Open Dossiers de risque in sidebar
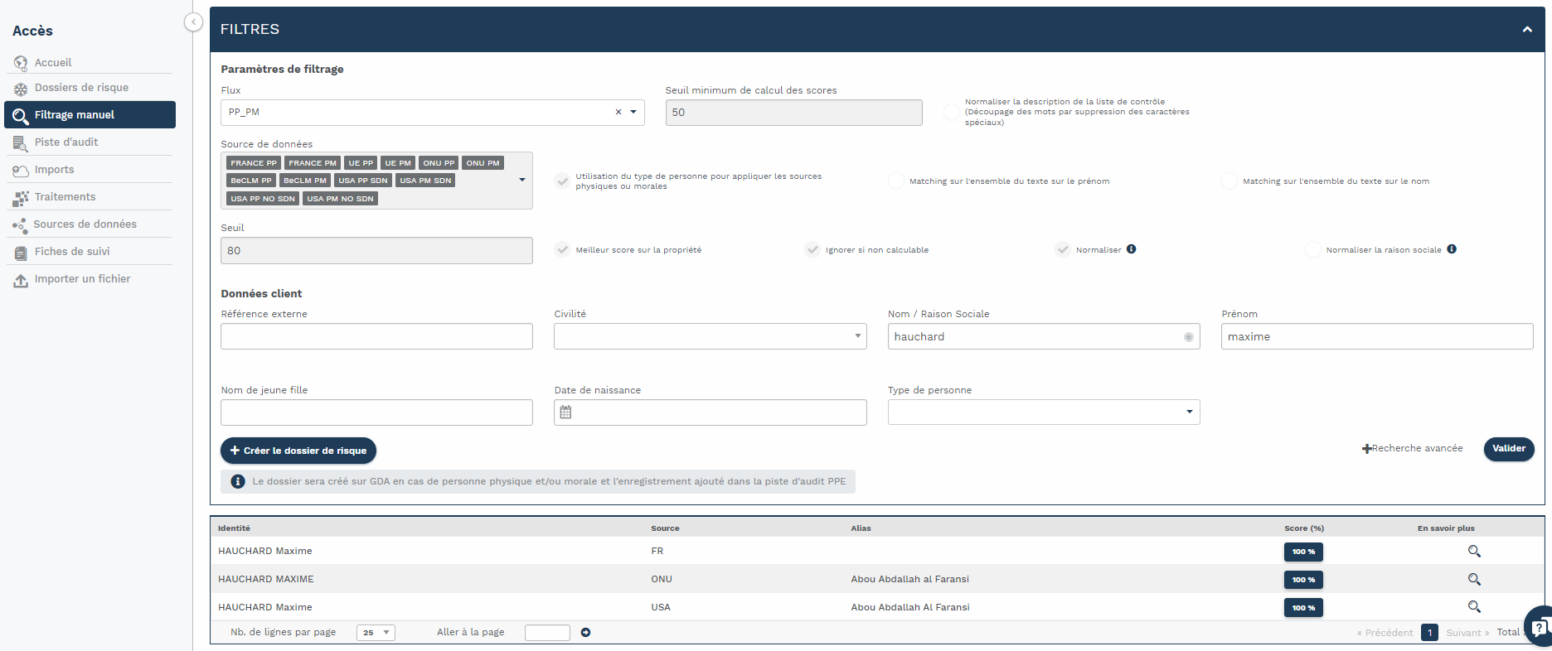Image resolution: width=1552 pixels, height=651 pixels. (81, 88)
